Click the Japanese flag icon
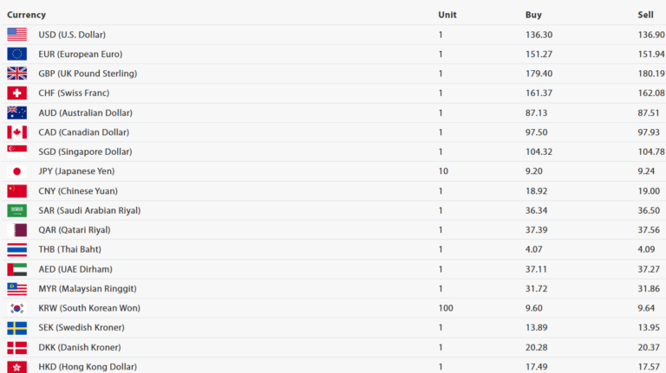This screenshot has height=373, width=666. tap(17, 171)
